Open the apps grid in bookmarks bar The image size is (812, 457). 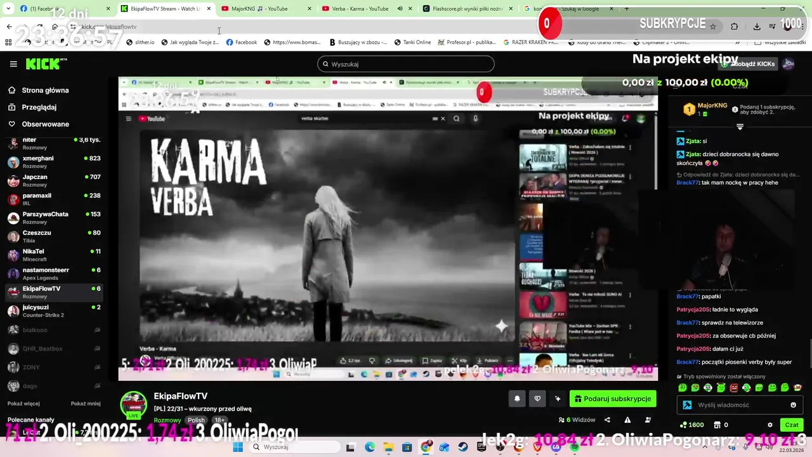tap(8, 43)
